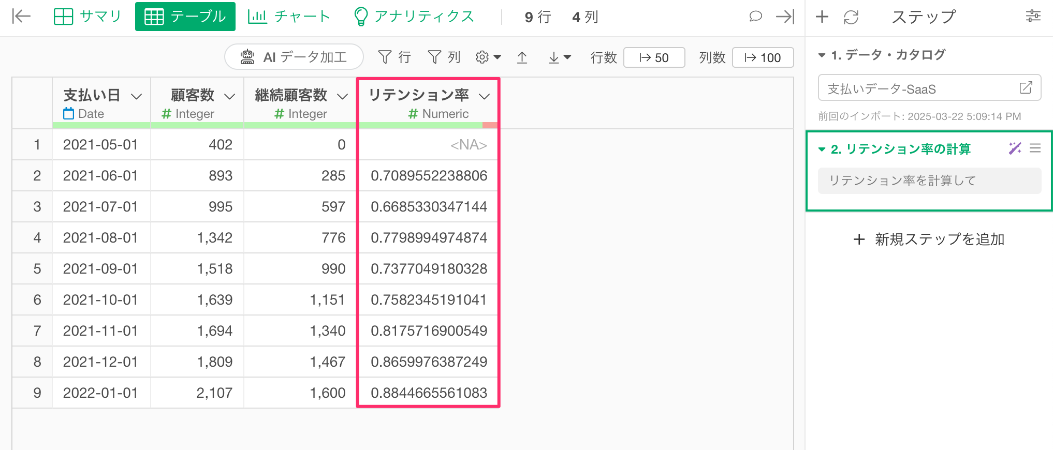The height and width of the screenshot is (450, 1053).
Task: Select cell 2021-06-01
Action: coord(101,176)
